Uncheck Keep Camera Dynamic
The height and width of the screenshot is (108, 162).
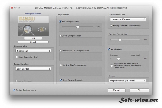tap(61, 80)
